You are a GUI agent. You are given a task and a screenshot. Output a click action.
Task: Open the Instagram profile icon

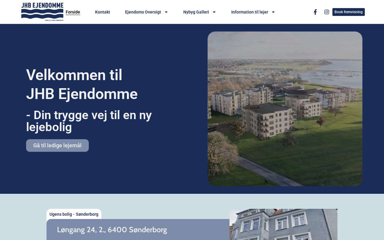tap(327, 12)
